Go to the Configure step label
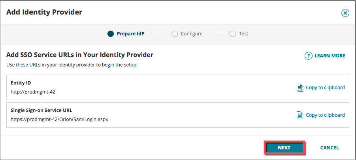The height and width of the screenshot is (160, 356). tap(192, 34)
